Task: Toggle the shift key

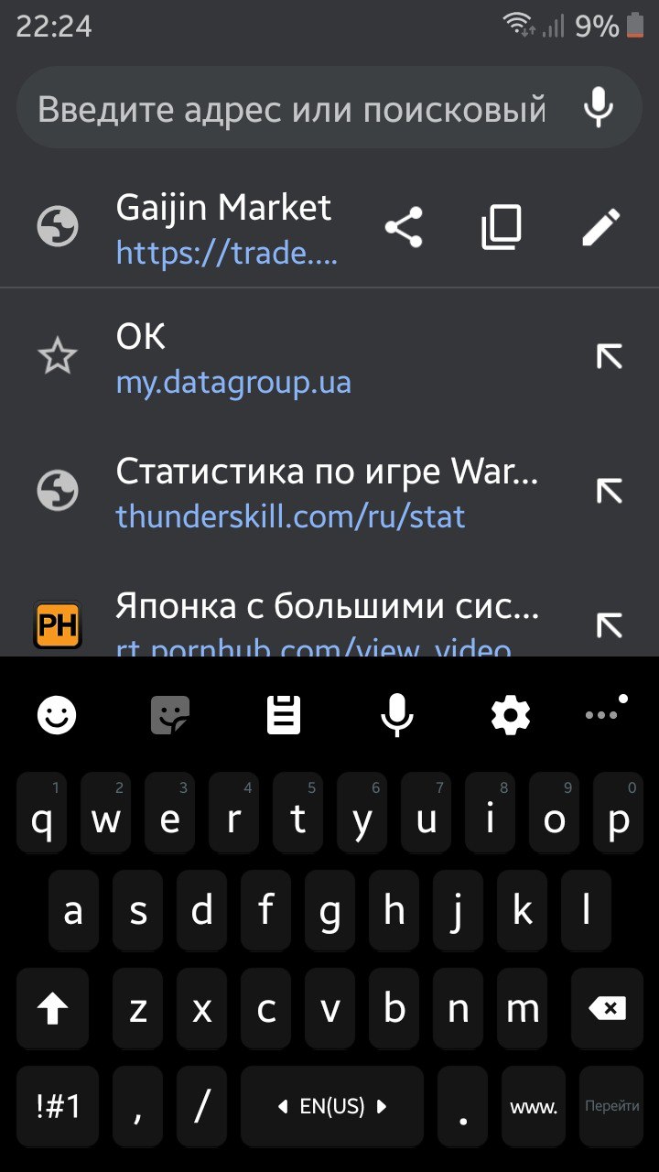Action: click(x=53, y=1010)
